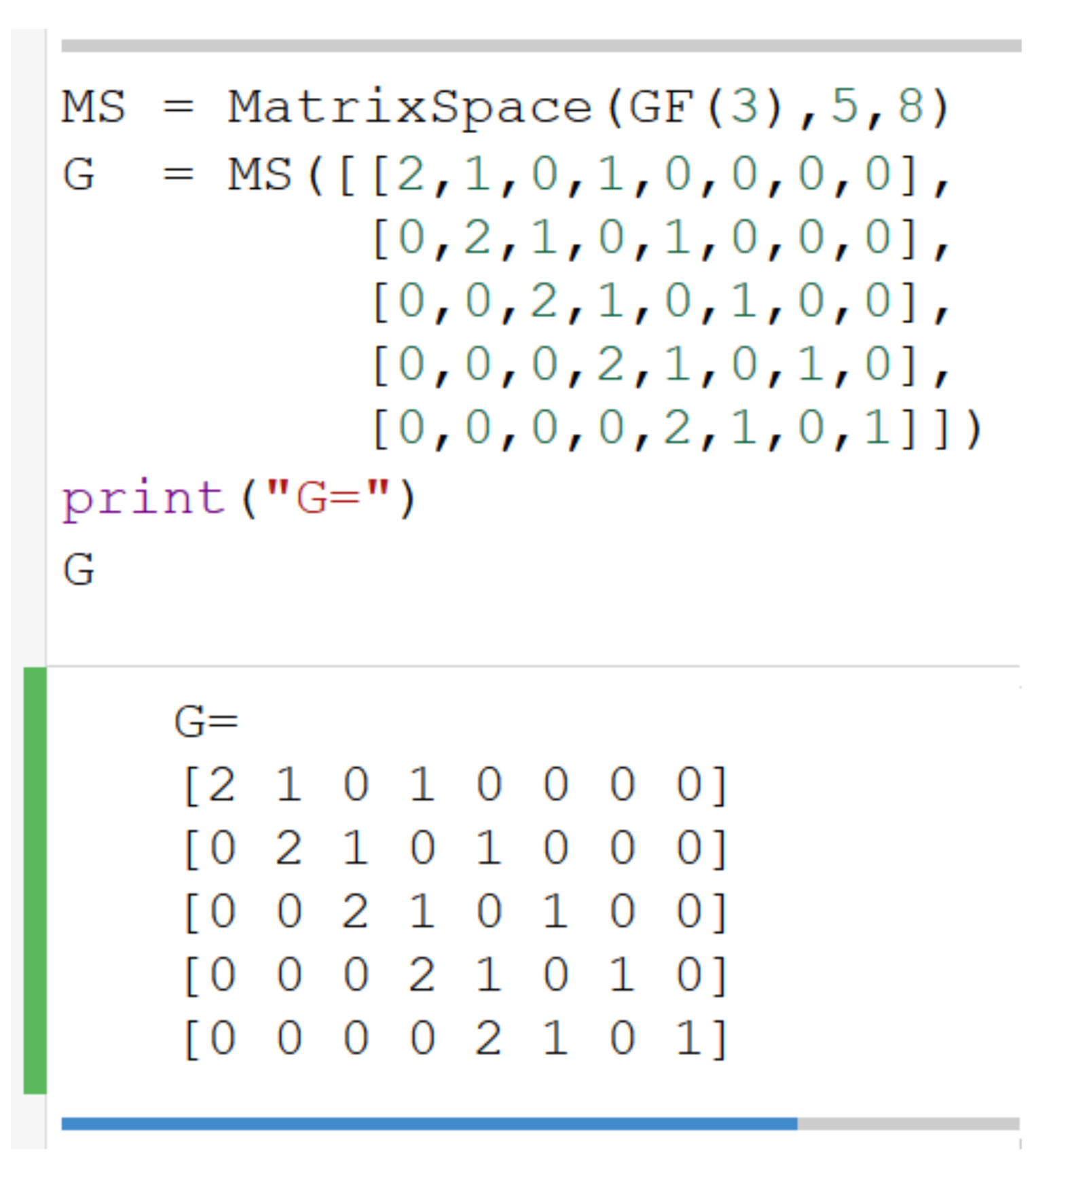Toggle output display using the green side bar
The width and height of the screenshot is (1066, 1183).
(x=35, y=881)
